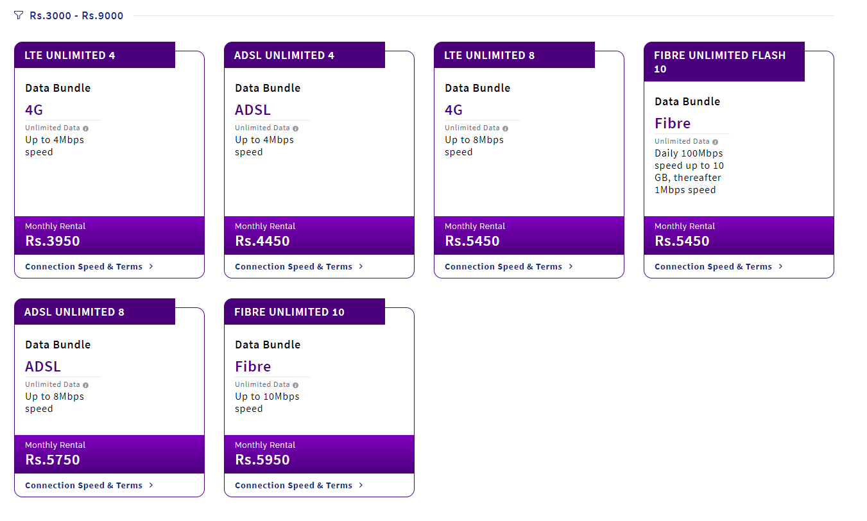Expand the chevron arrow in the Fibre Unlimited 10 card
Screen dimensions: 867x521
coord(361,485)
